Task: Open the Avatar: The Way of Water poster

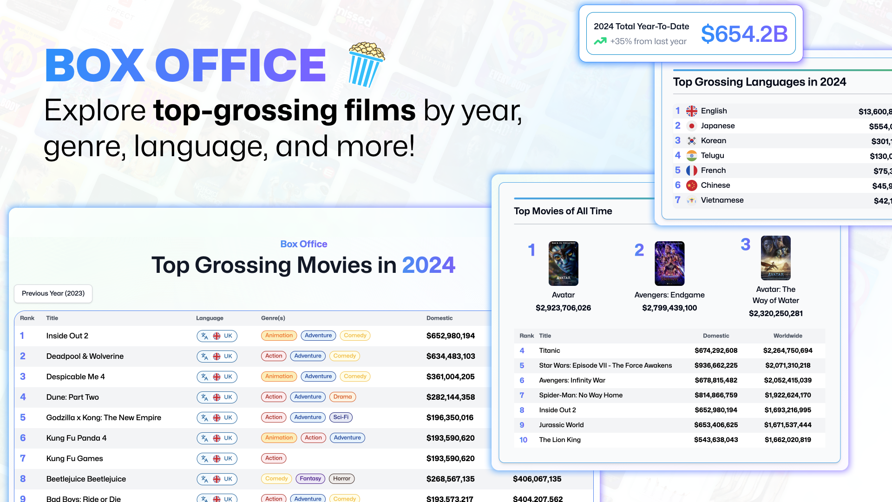Action: (x=775, y=258)
